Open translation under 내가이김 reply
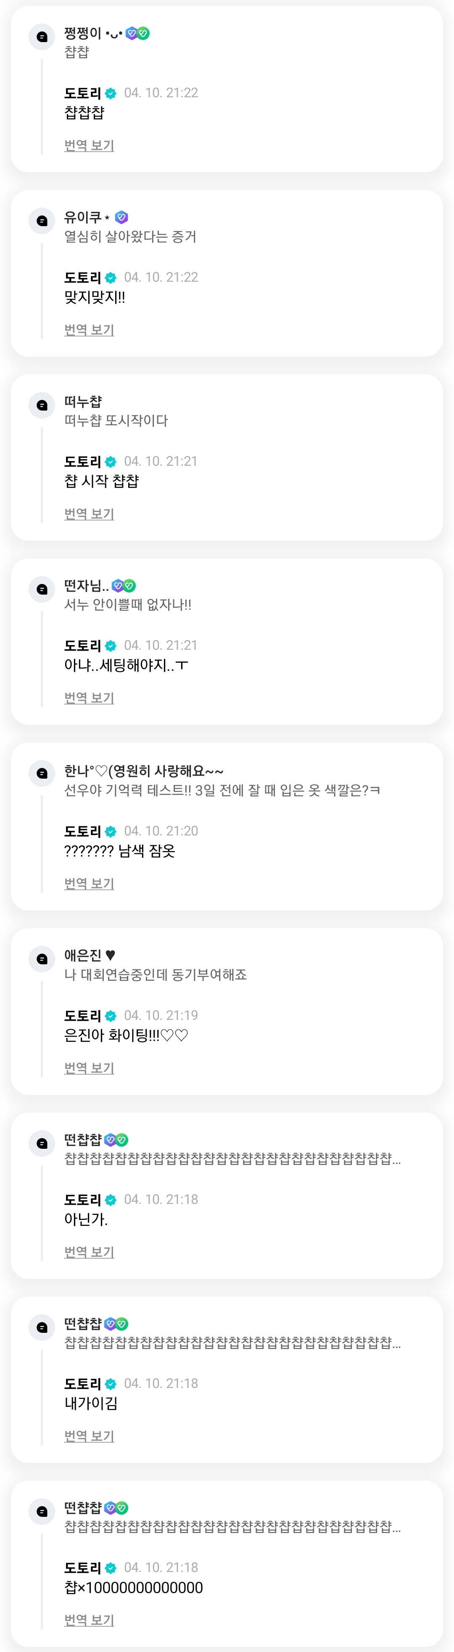Viewport: 454px width, 1652px height. [x=89, y=1436]
